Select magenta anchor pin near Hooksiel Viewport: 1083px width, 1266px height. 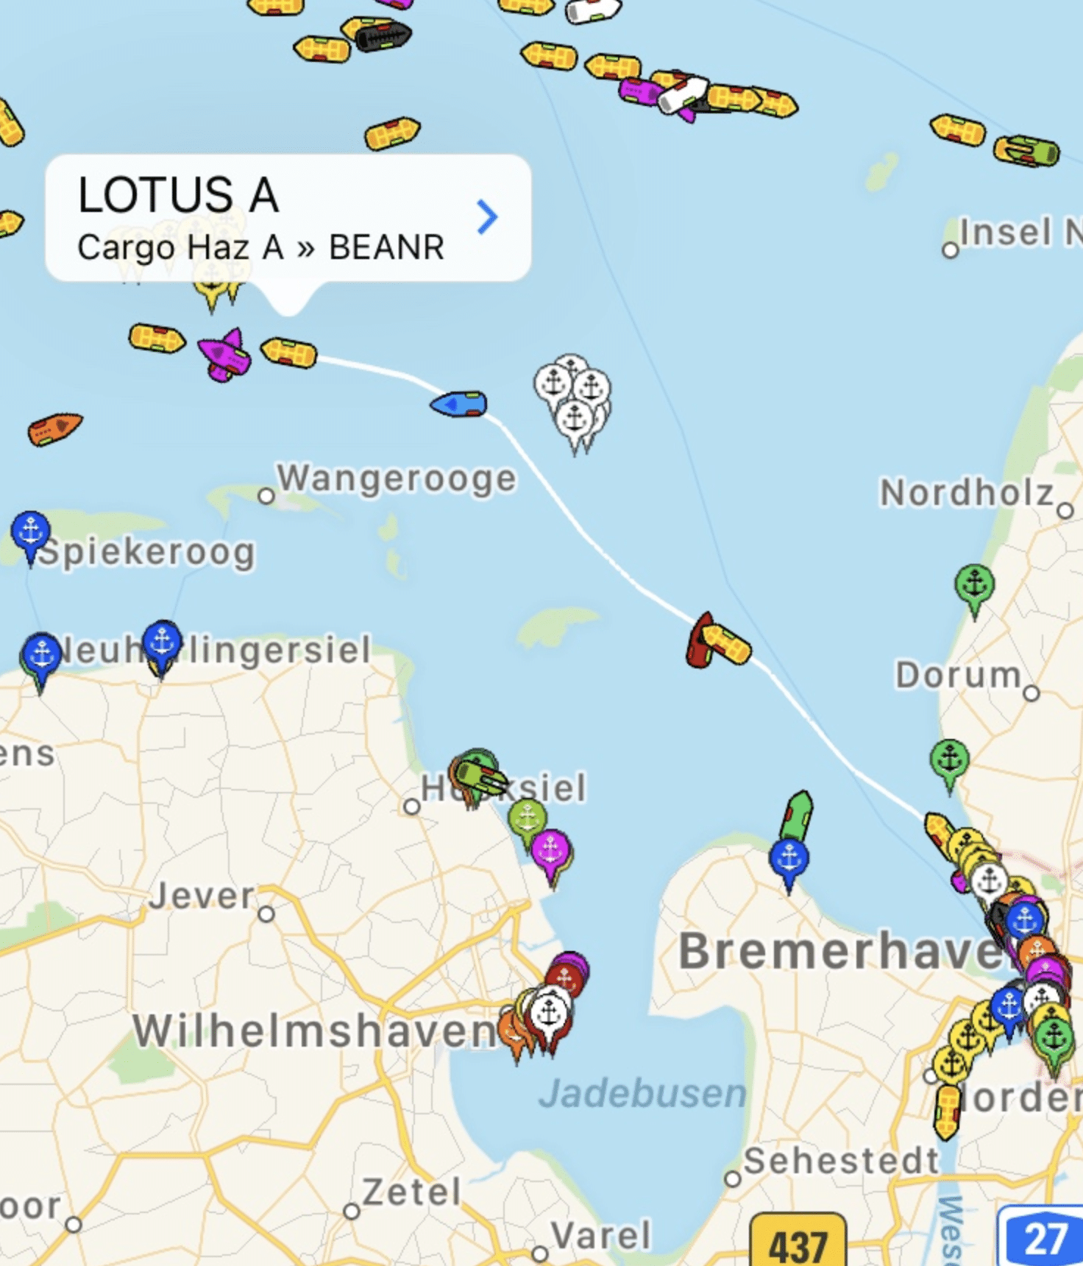point(550,855)
